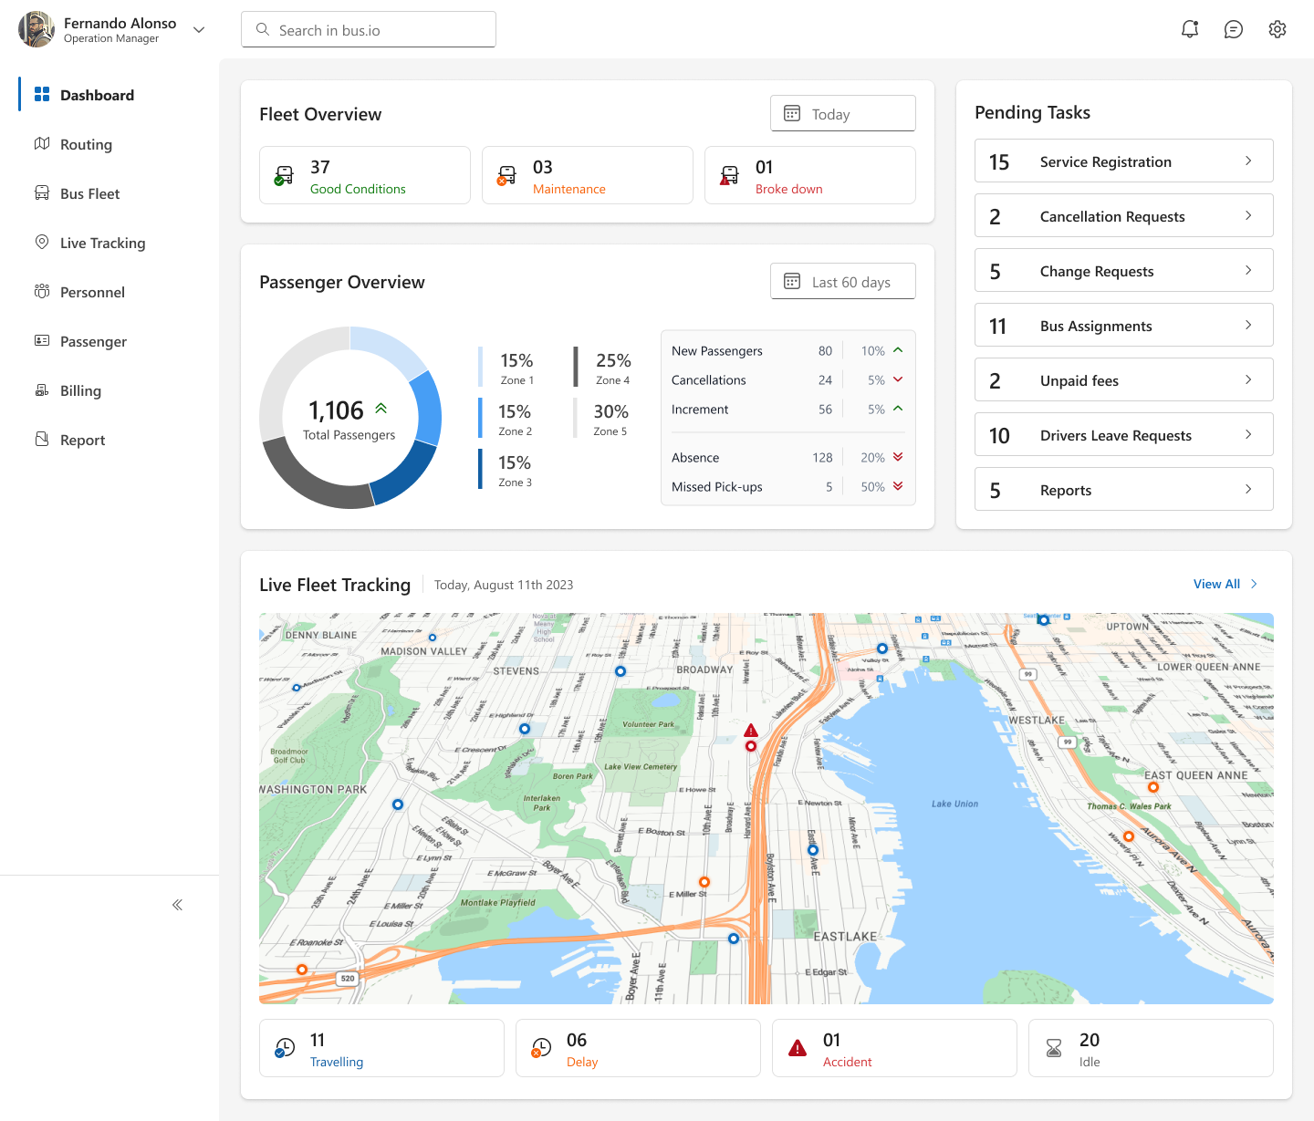Open the Last 60 days range dropdown
The width and height of the screenshot is (1314, 1121).
[843, 281]
